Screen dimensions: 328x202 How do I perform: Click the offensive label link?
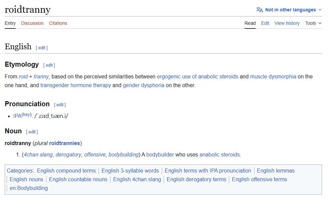[x=95, y=155]
